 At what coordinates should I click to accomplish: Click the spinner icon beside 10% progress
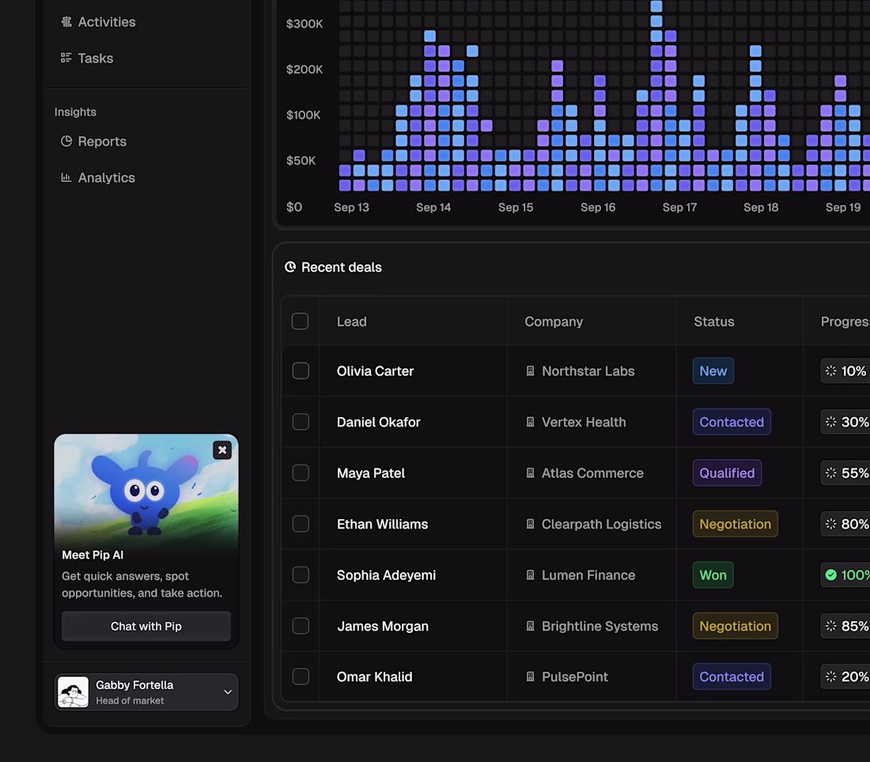point(830,371)
